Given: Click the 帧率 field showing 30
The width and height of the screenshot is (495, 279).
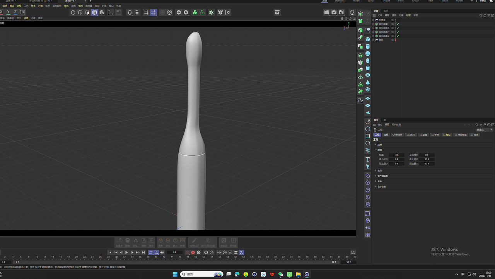Looking at the screenshot, I should [x=397, y=155].
